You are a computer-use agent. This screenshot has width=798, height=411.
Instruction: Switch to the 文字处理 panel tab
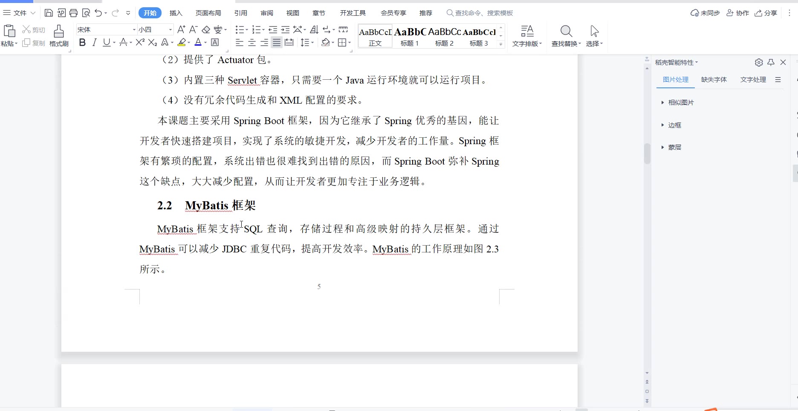[753, 79]
